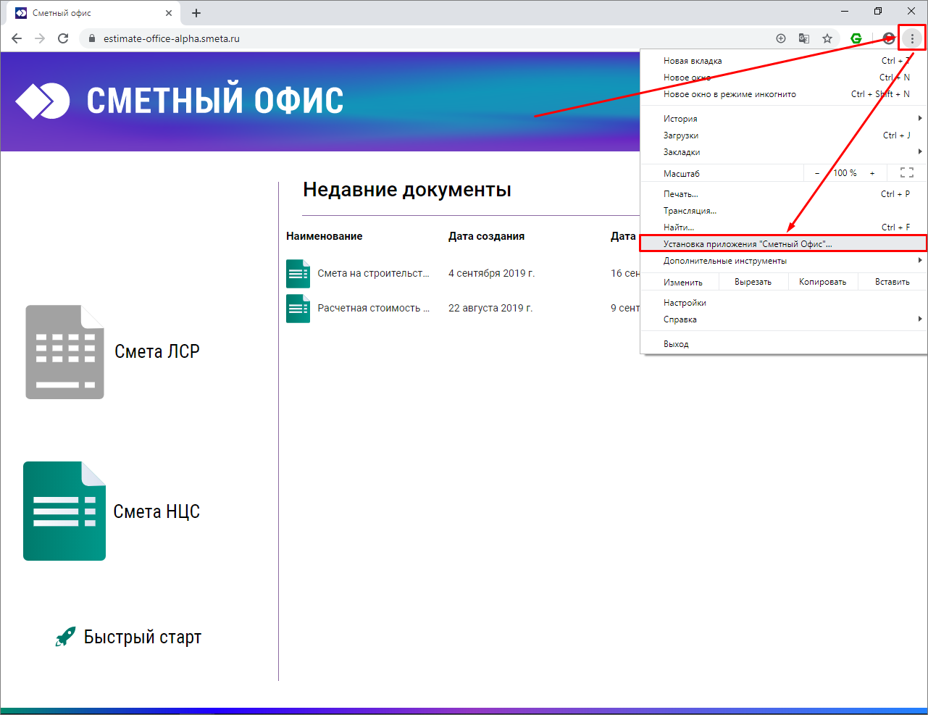Viewport: 928px width, 715px height.
Task: Click the 100 % zoom value
Action: [845, 173]
